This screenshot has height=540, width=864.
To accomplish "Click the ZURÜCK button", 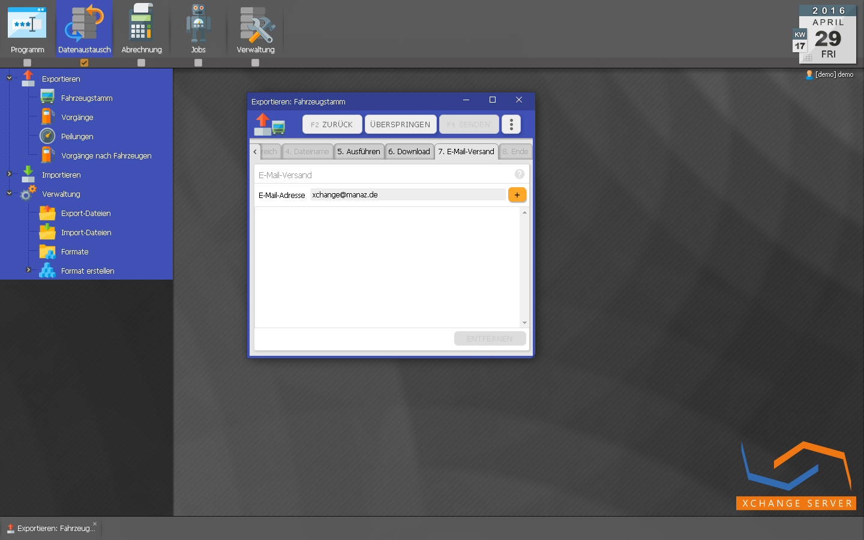I will (332, 125).
